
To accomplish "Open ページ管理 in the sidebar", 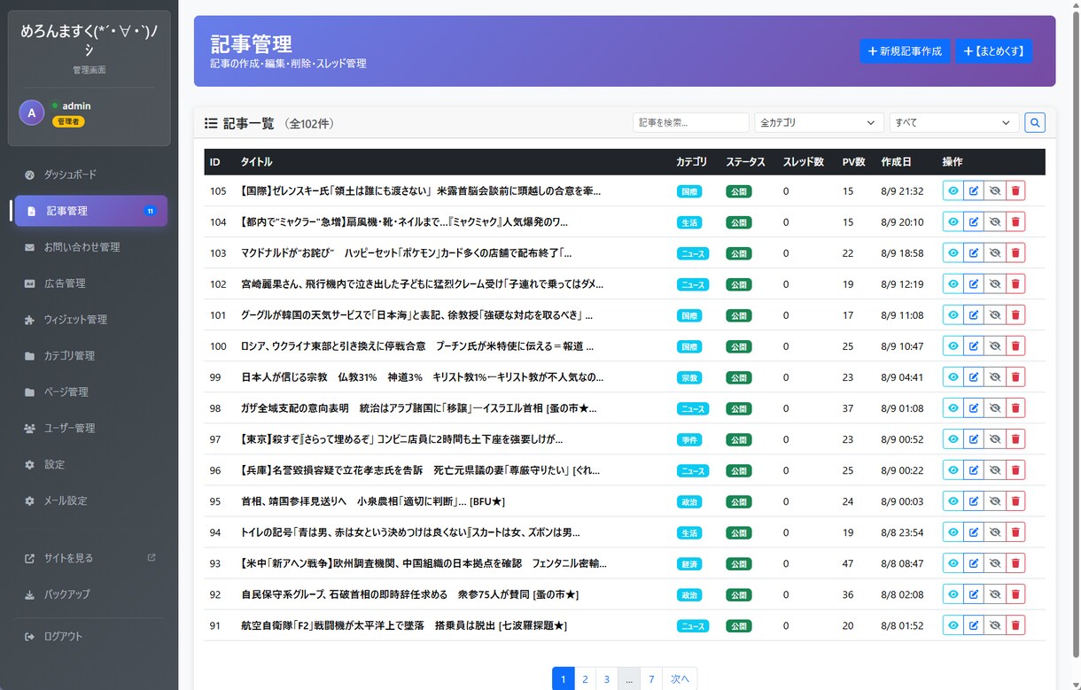I will [89, 392].
